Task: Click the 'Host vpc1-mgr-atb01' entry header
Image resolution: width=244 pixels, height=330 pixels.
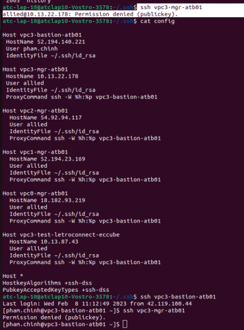Action: (35, 152)
